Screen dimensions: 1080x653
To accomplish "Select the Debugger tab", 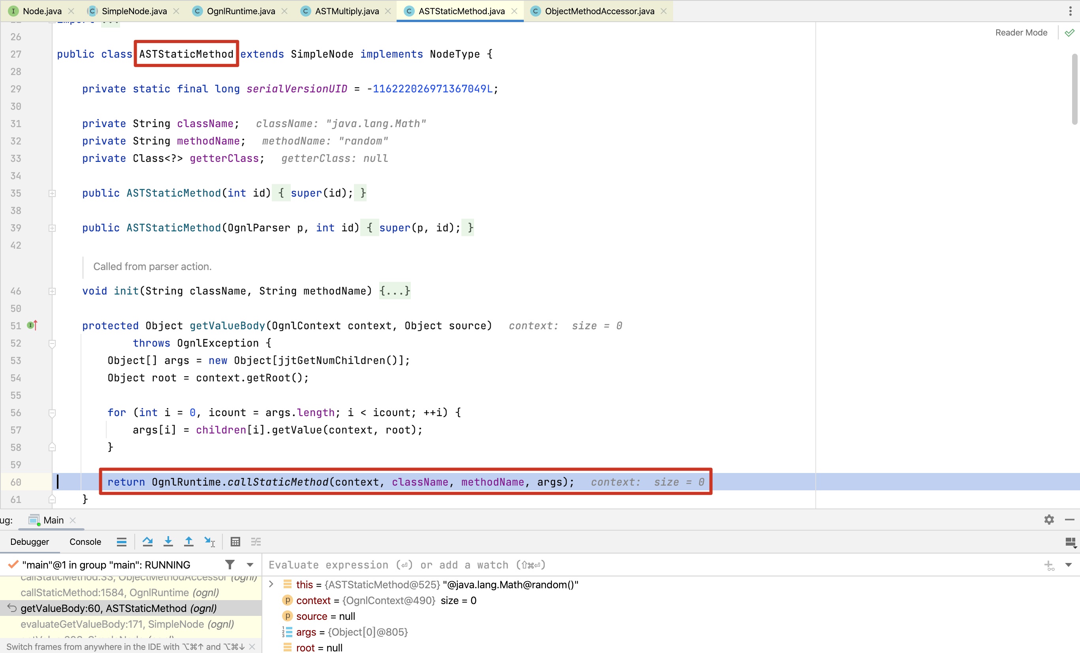I will tap(30, 542).
